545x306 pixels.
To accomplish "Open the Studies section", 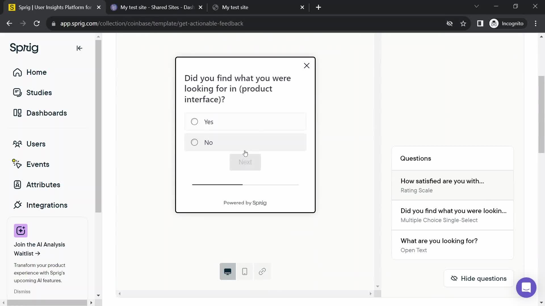I will tap(39, 93).
